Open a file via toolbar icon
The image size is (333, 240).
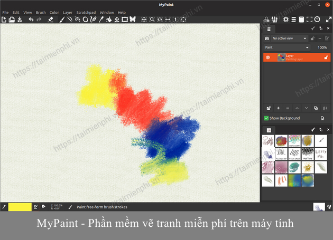(x=12, y=20)
